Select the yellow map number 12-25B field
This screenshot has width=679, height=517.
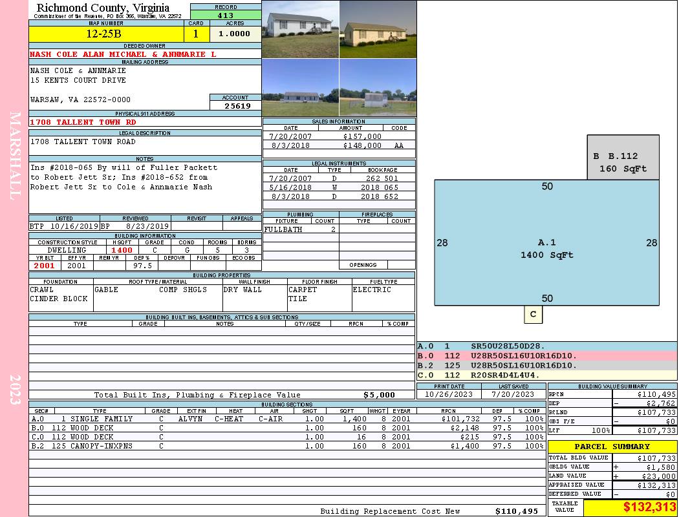click(x=107, y=33)
